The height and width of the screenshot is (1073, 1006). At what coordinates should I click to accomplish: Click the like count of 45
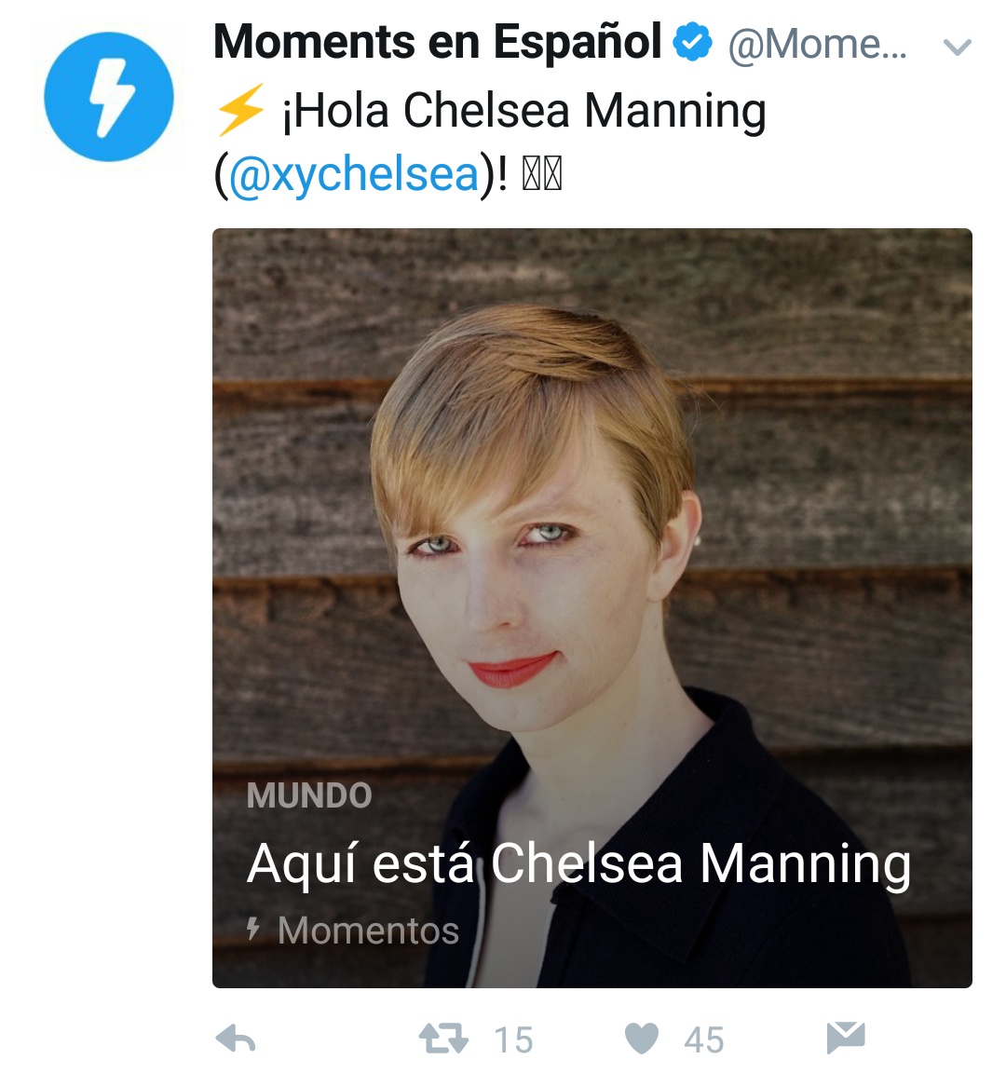[703, 1039]
